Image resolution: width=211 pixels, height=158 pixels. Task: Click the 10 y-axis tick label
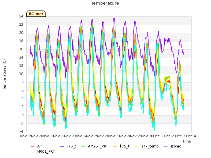(21, 74)
